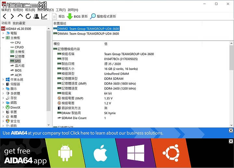The height and width of the screenshot is (168, 234).
Task: Click the Android icon in the banner
Action: click(65, 153)
